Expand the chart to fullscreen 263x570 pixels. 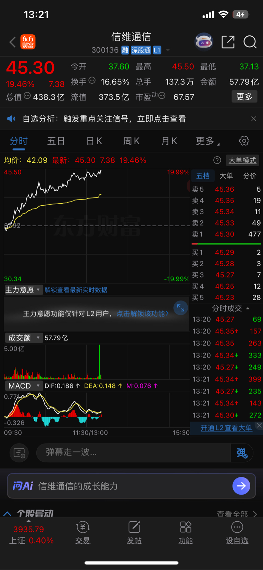coord(181,308)
